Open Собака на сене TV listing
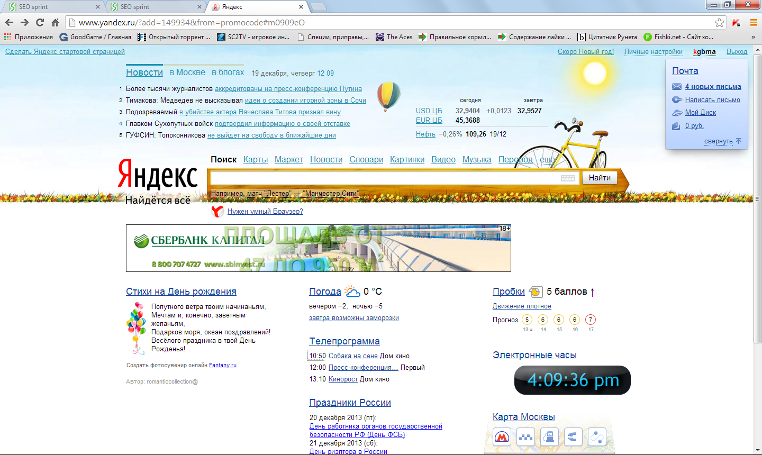 (353, 356)
